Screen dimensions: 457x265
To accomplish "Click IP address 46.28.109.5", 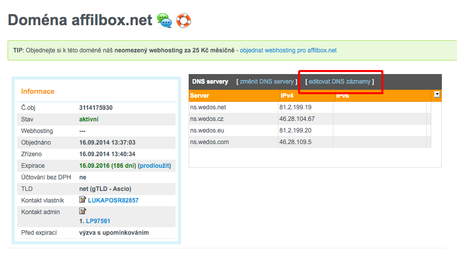I will [295, 142].
